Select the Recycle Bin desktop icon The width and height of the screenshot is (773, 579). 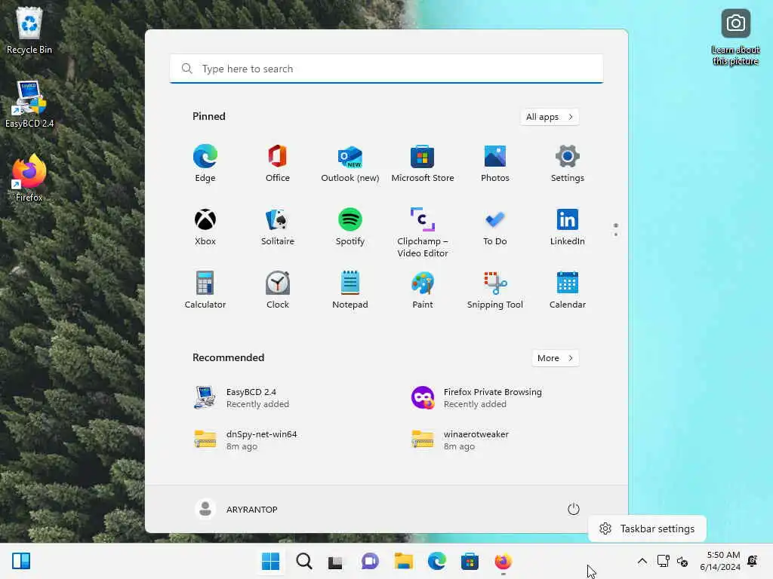[x=29, y=30]
